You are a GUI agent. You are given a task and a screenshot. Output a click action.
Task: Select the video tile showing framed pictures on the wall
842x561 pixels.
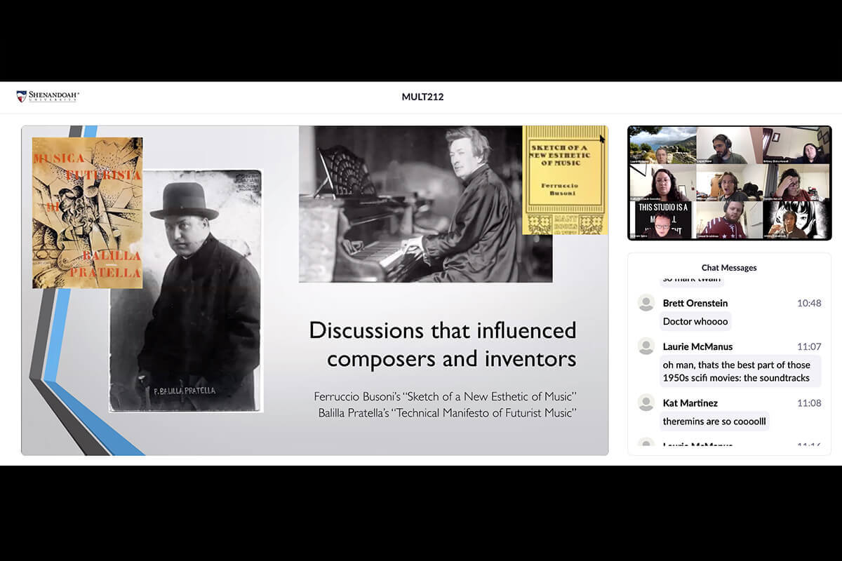click(x=796, y=145)
